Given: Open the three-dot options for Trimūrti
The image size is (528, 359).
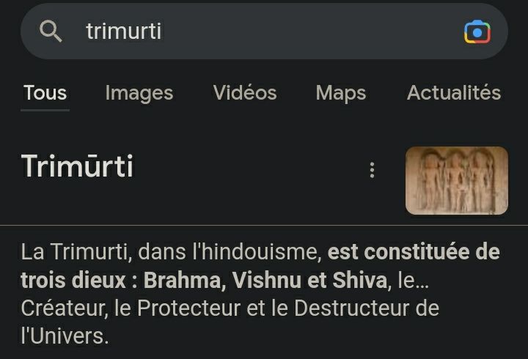Looking at the screenshot, I should 372,170.
